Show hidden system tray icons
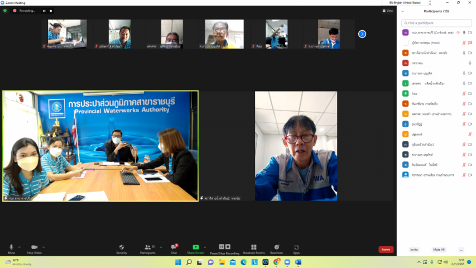 [x=419, y=262]
